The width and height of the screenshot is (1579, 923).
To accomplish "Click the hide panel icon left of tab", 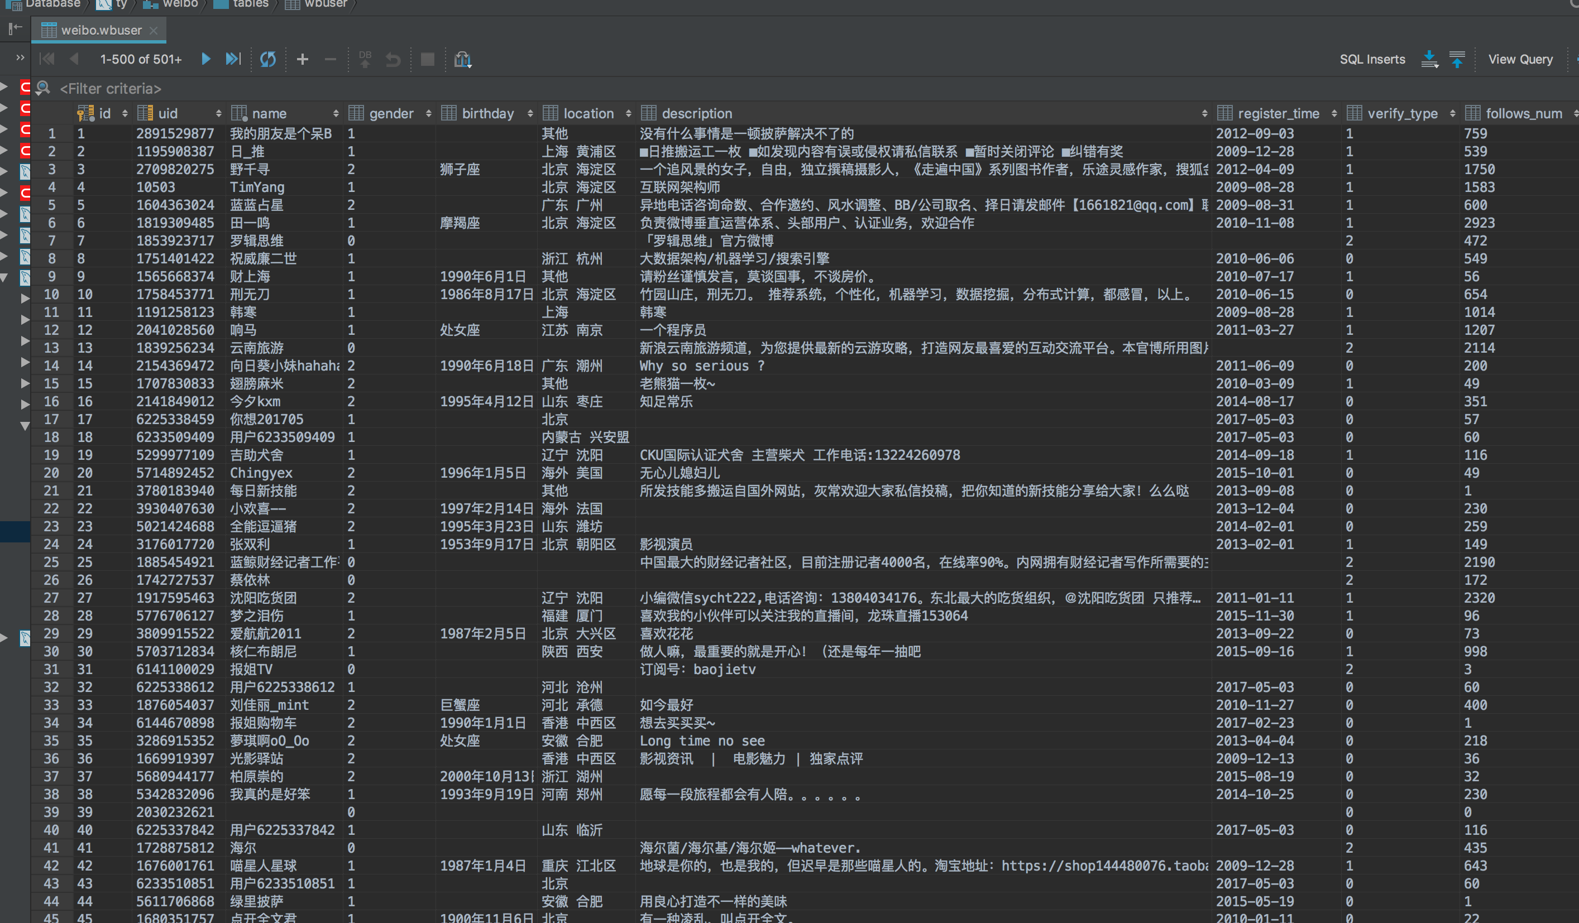I will click(15, 28).
